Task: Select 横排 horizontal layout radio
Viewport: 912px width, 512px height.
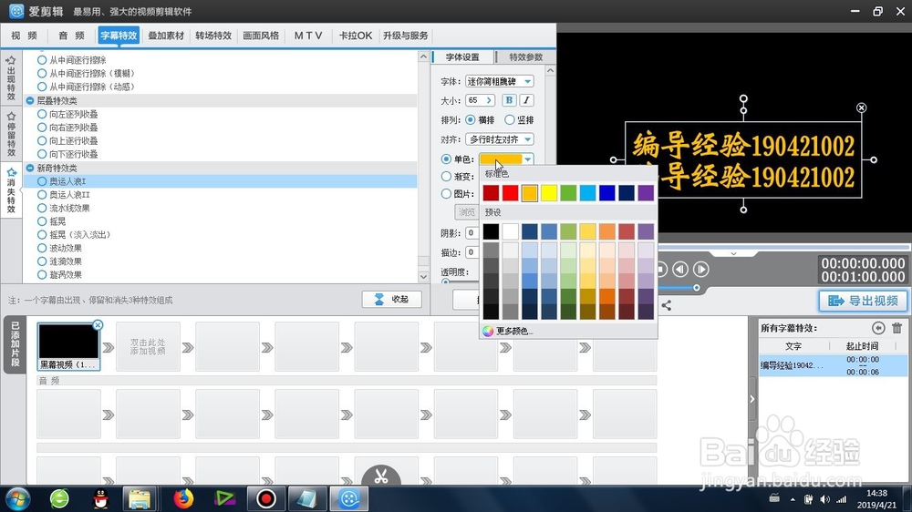Action: coord(470,119)
